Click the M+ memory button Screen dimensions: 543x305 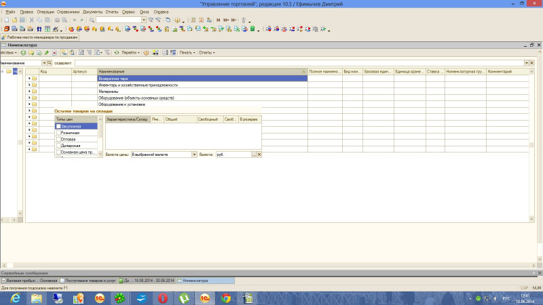pyautogui.click(x=226, y=20)
